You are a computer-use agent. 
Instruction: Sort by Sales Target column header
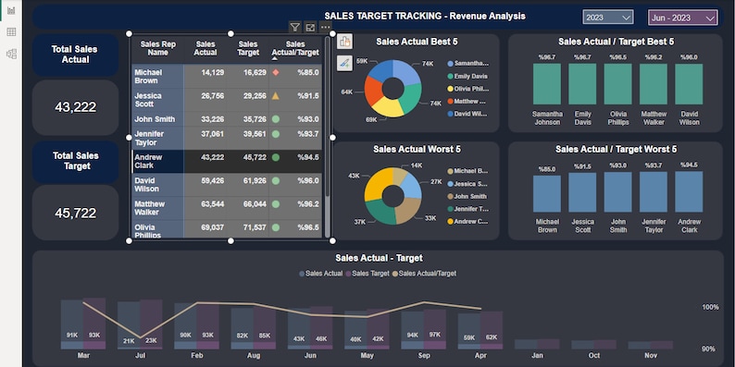point(248,49)
